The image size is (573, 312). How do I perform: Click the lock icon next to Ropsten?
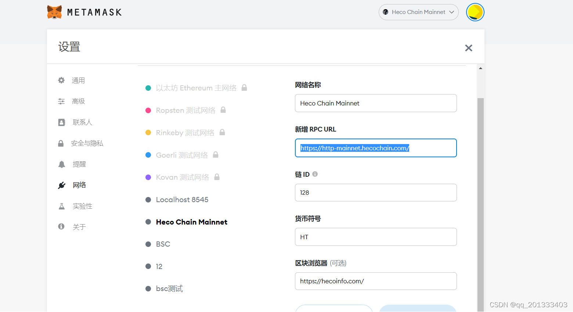223,110
